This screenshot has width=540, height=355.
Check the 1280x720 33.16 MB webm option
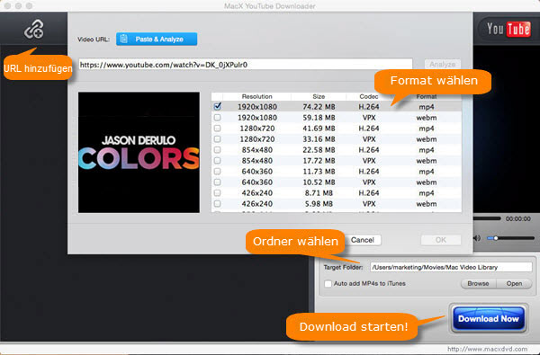[x=217, y=139]
